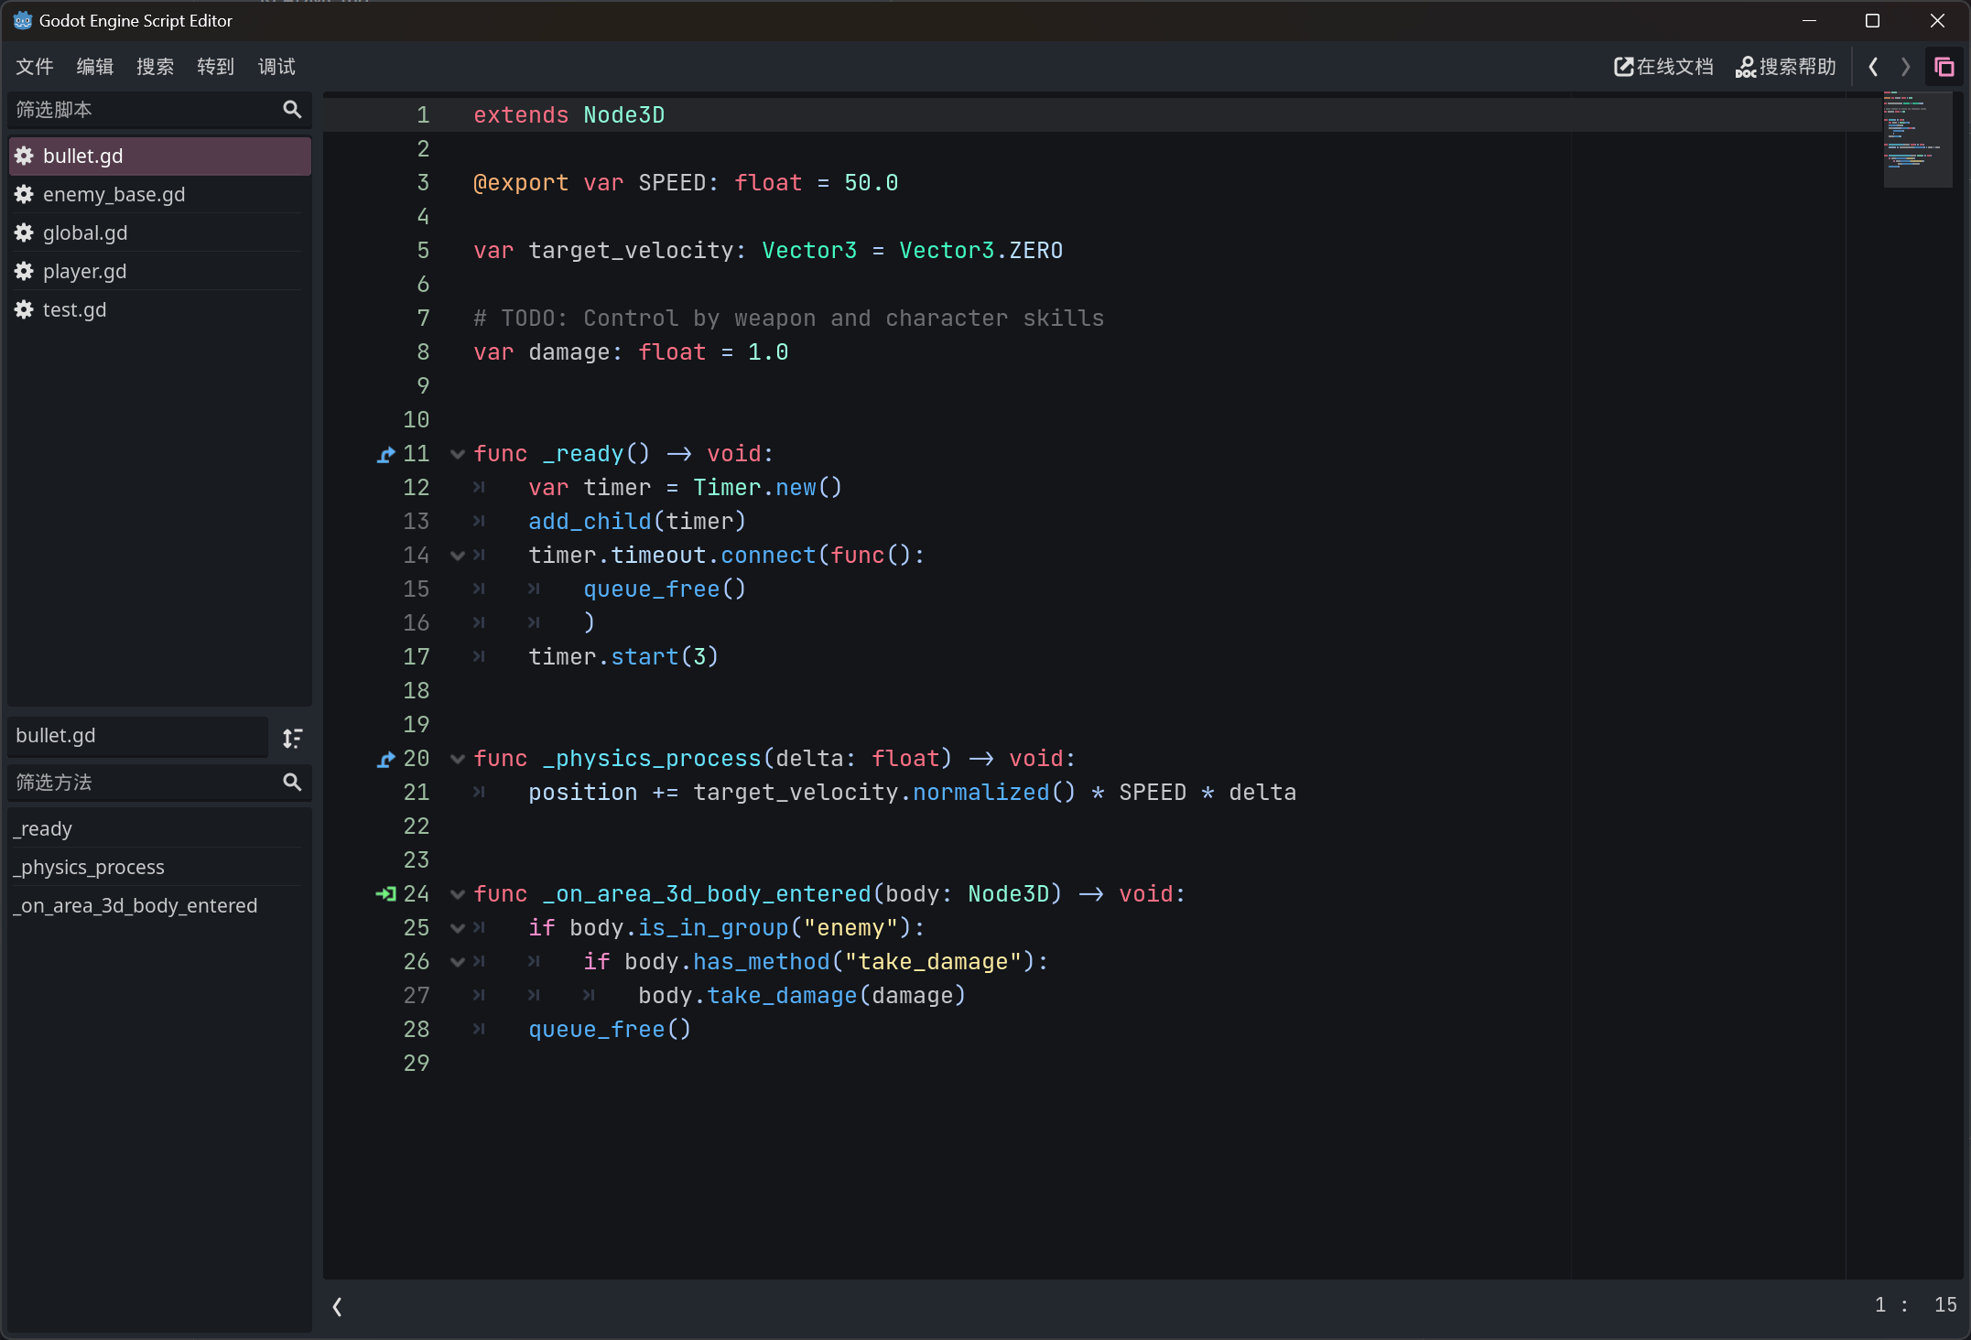Select player.gd in the script list
Viewport: 1971px width, 1340px height.
click(84, 271)
